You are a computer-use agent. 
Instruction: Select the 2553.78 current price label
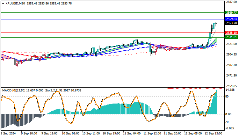point(231,23)
